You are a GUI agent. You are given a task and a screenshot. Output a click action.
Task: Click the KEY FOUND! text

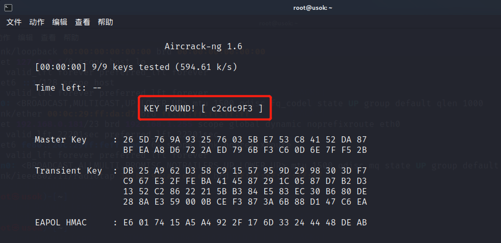[x=170, y=109]
